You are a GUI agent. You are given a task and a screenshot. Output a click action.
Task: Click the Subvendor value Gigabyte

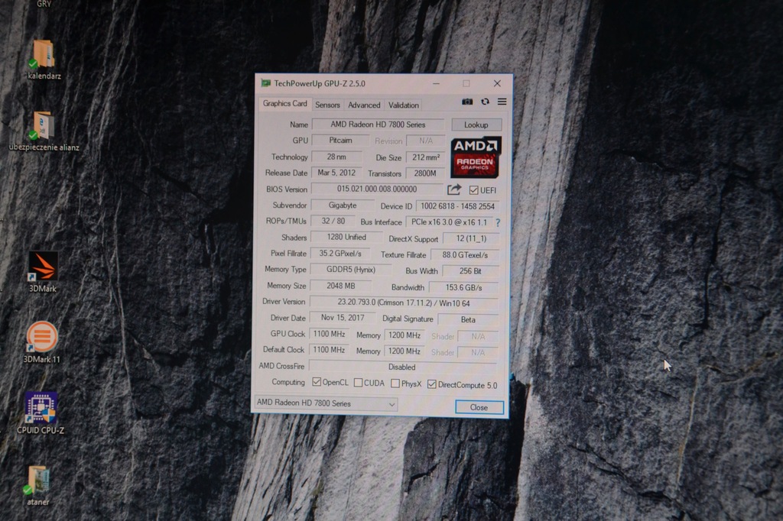pos(343,205)
